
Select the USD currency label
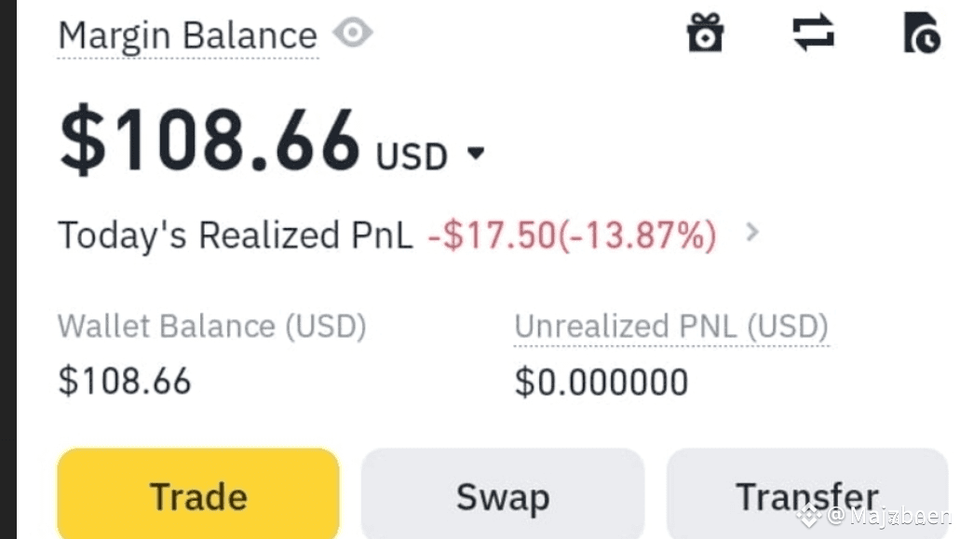(x=412, y=156)
